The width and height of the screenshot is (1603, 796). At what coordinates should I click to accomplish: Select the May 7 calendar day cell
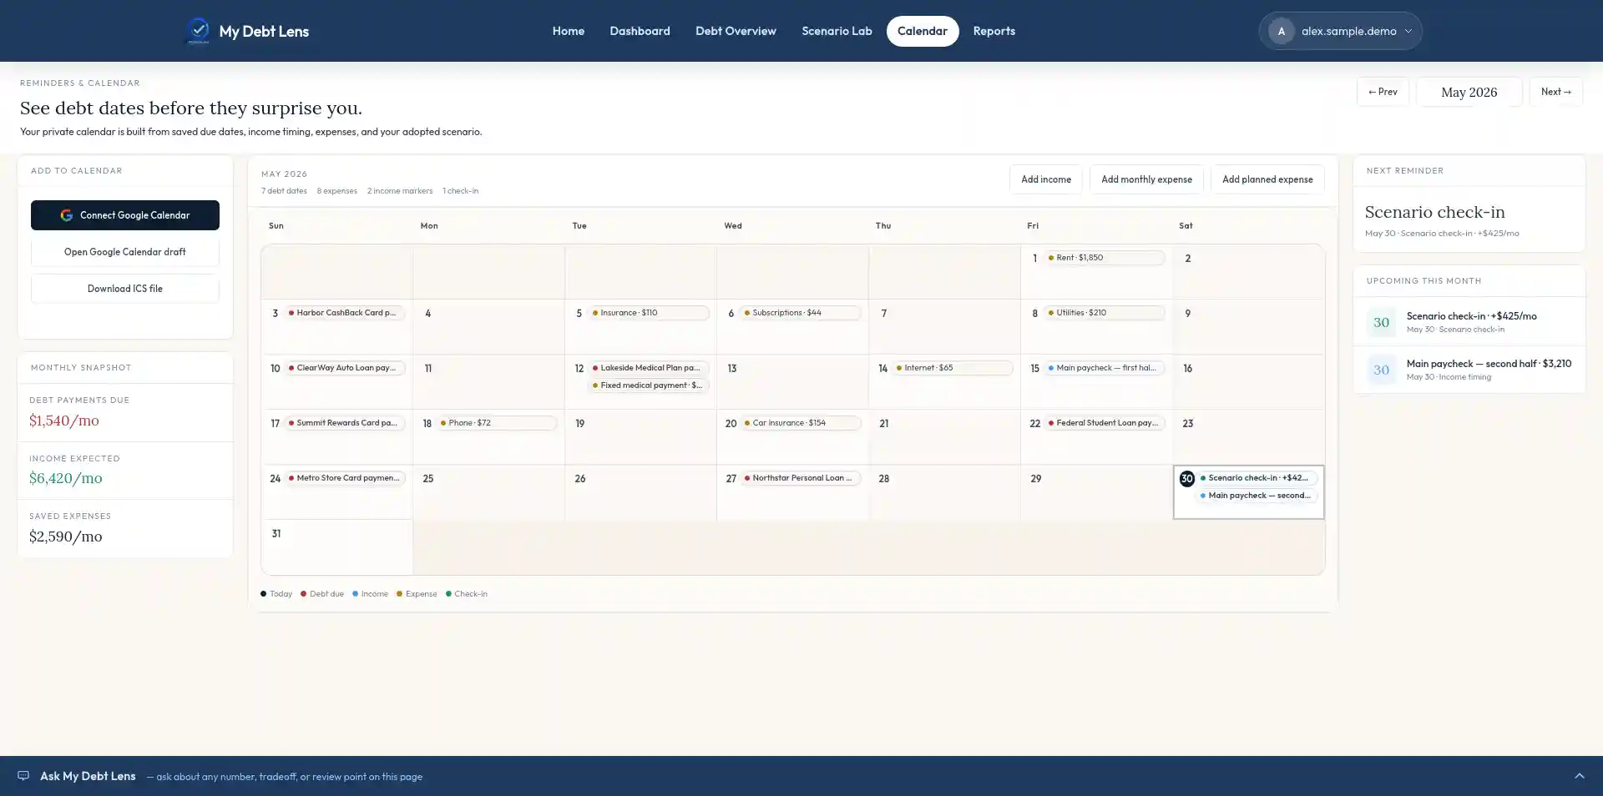(x=944, y=327)
